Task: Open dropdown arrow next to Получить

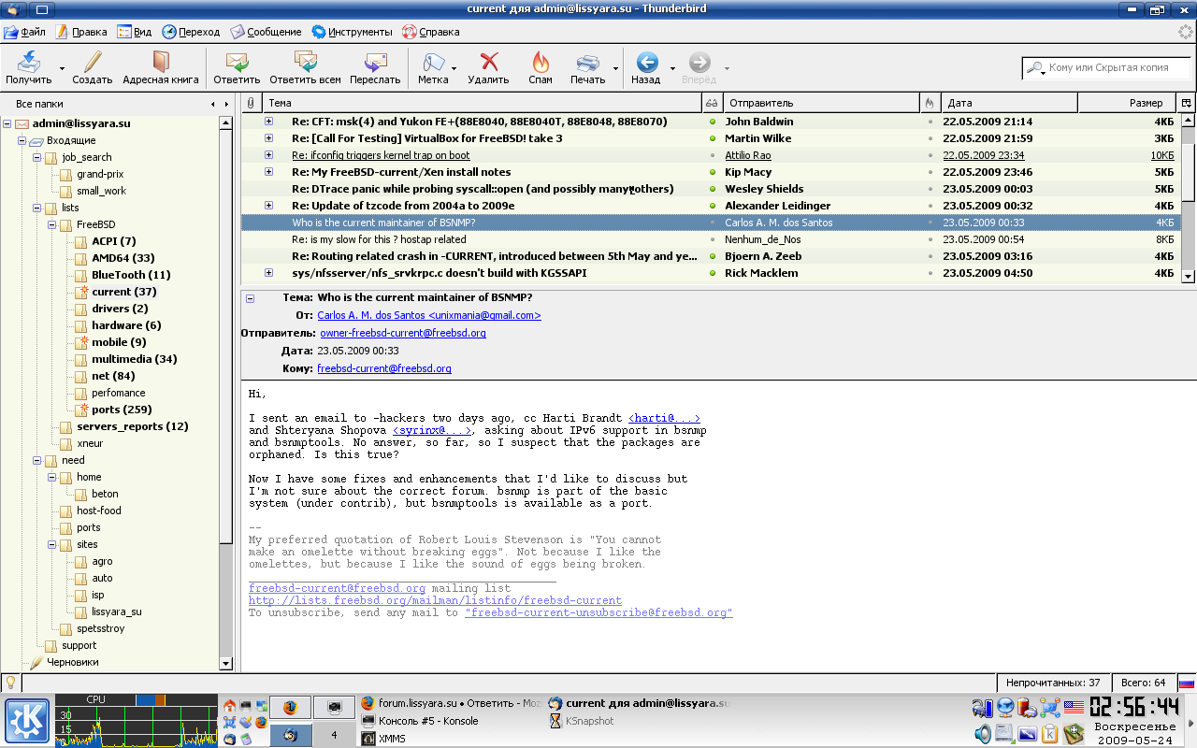Action: [x=62, y=68]
